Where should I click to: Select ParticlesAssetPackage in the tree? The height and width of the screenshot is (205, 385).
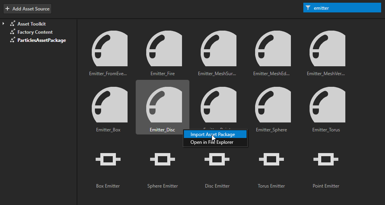click(42, 40)
